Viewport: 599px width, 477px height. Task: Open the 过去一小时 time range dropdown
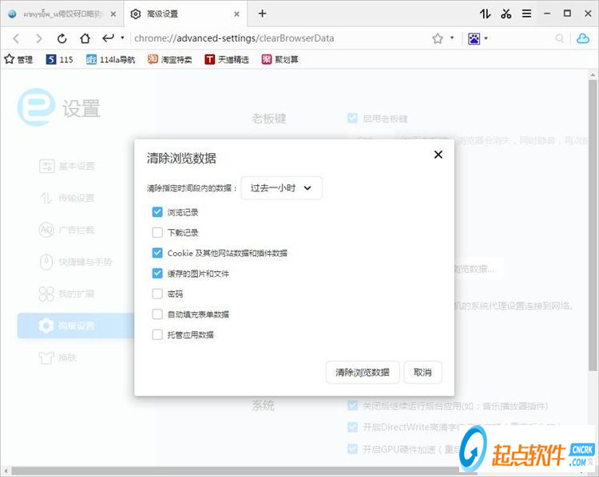[x=281, y=187]
